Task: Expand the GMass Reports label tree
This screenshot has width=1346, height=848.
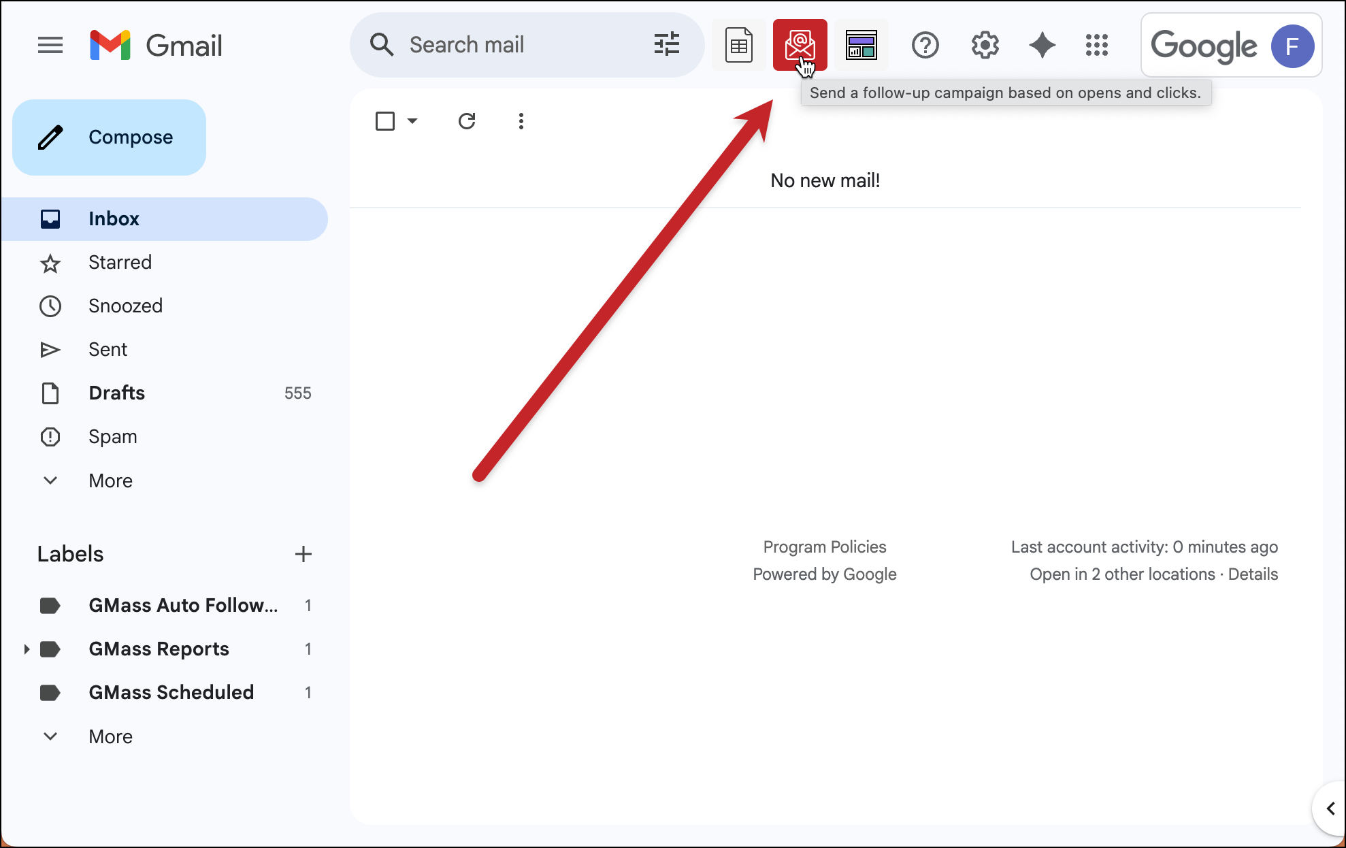Action: pos(27,649)
